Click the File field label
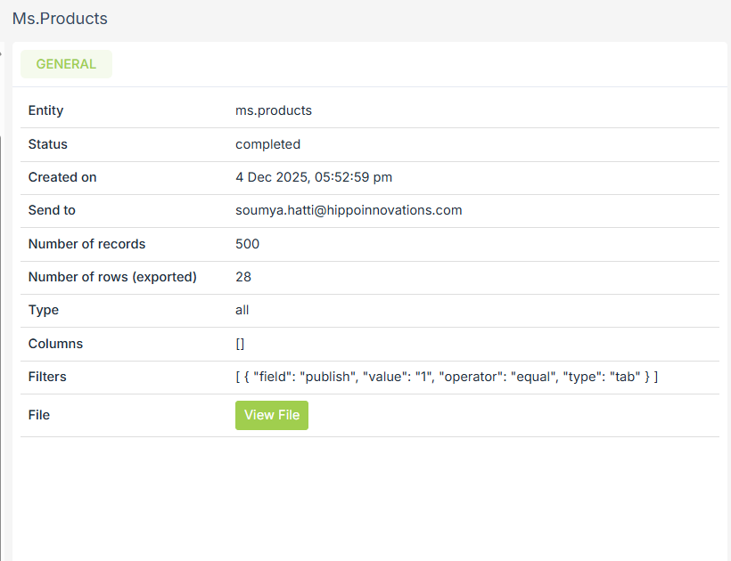This screenshot has height=561, width=731. tap(39, 415)
